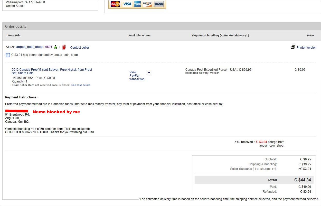
Task: Open angus_coin_shop seller profile
Action: click(x=29, y=47)
